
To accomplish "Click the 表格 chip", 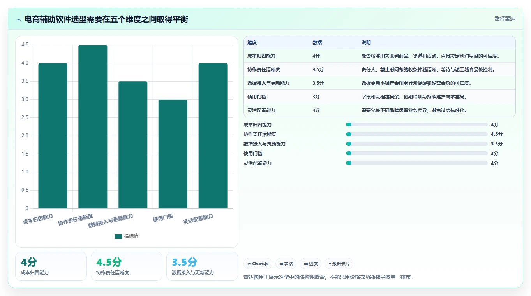I will click(x=286, y=264).
